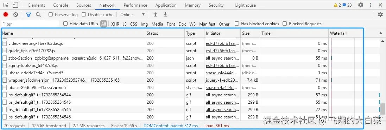The image size is (386, 130).
Task: Select request ubase-dddde7cd4e.js?v=md5
Action: tap(36, 73)
